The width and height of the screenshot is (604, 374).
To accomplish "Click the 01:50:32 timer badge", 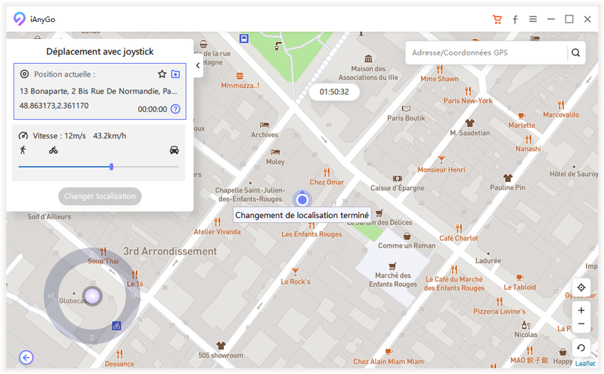I will [x=334, y=92].
